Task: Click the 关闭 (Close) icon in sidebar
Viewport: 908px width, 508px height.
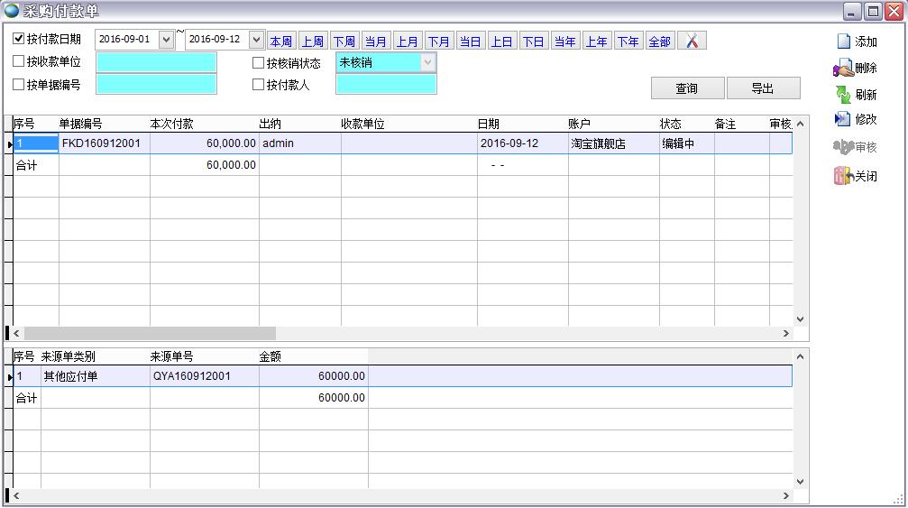Action: pos(843,176)
